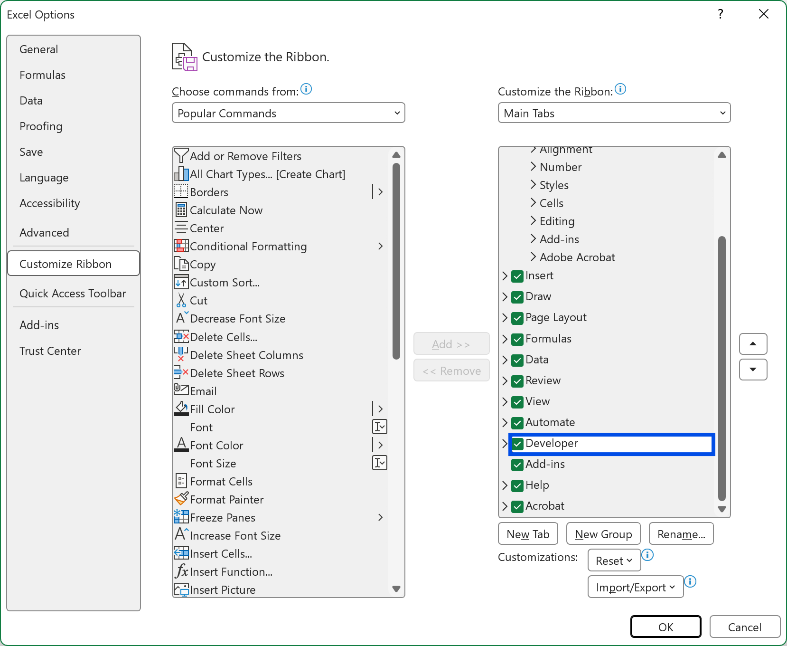Disable the Add-ins tab checkbox
Viewport: 787px width, 646px height.
pyautogui.click(x=517, y=465)
